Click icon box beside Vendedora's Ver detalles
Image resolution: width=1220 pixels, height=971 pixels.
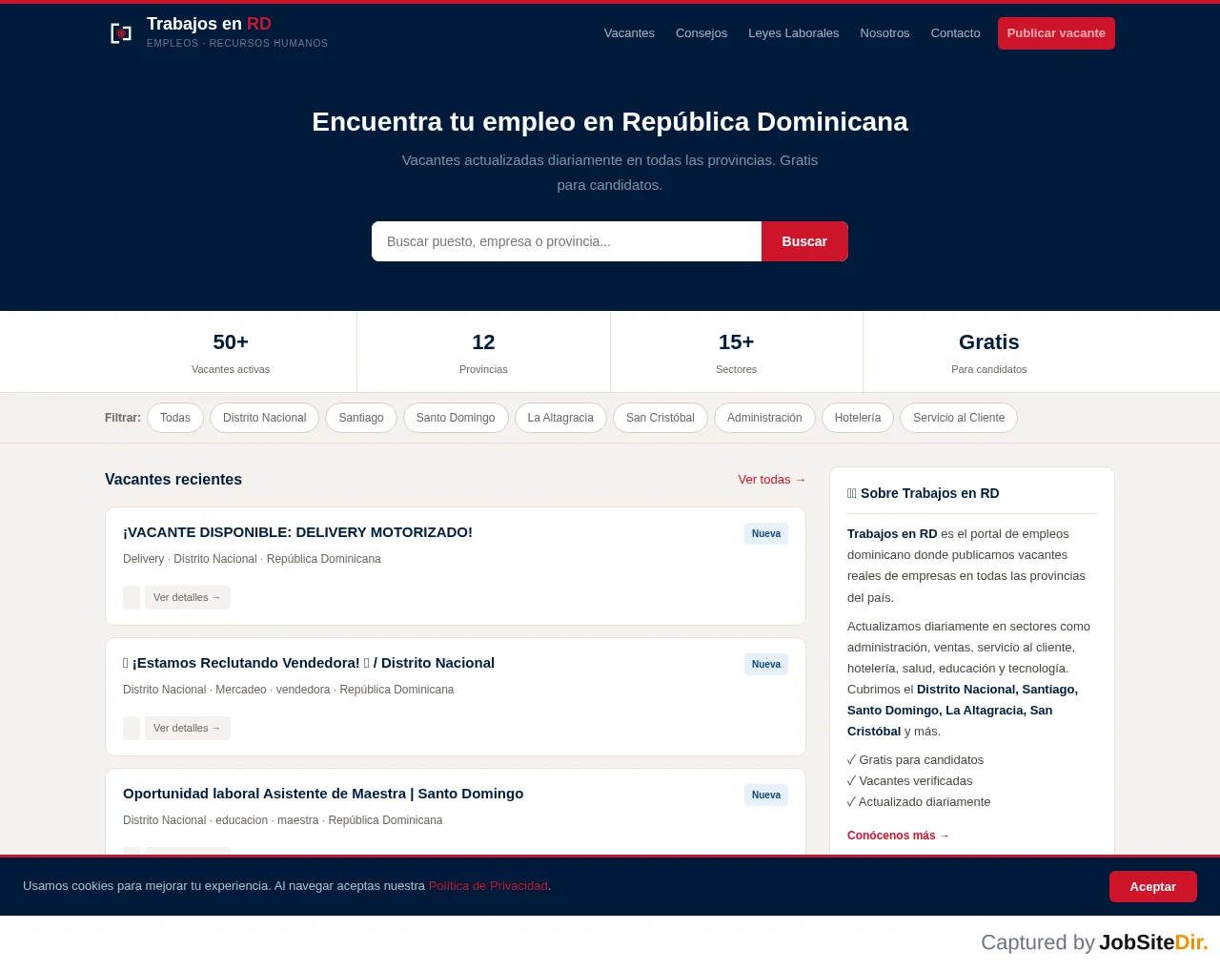132,728
